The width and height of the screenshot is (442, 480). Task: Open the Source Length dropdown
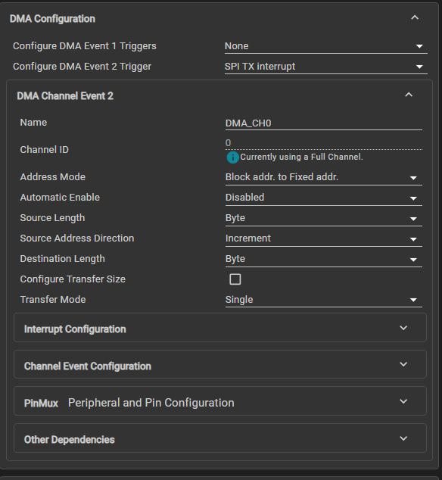click(323, 218)
